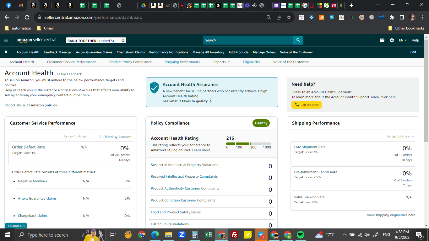Open the Seller Fulfilled dropdown in Shipping Performance
Screen dimensions: 429x241
[x=400, y=137]
